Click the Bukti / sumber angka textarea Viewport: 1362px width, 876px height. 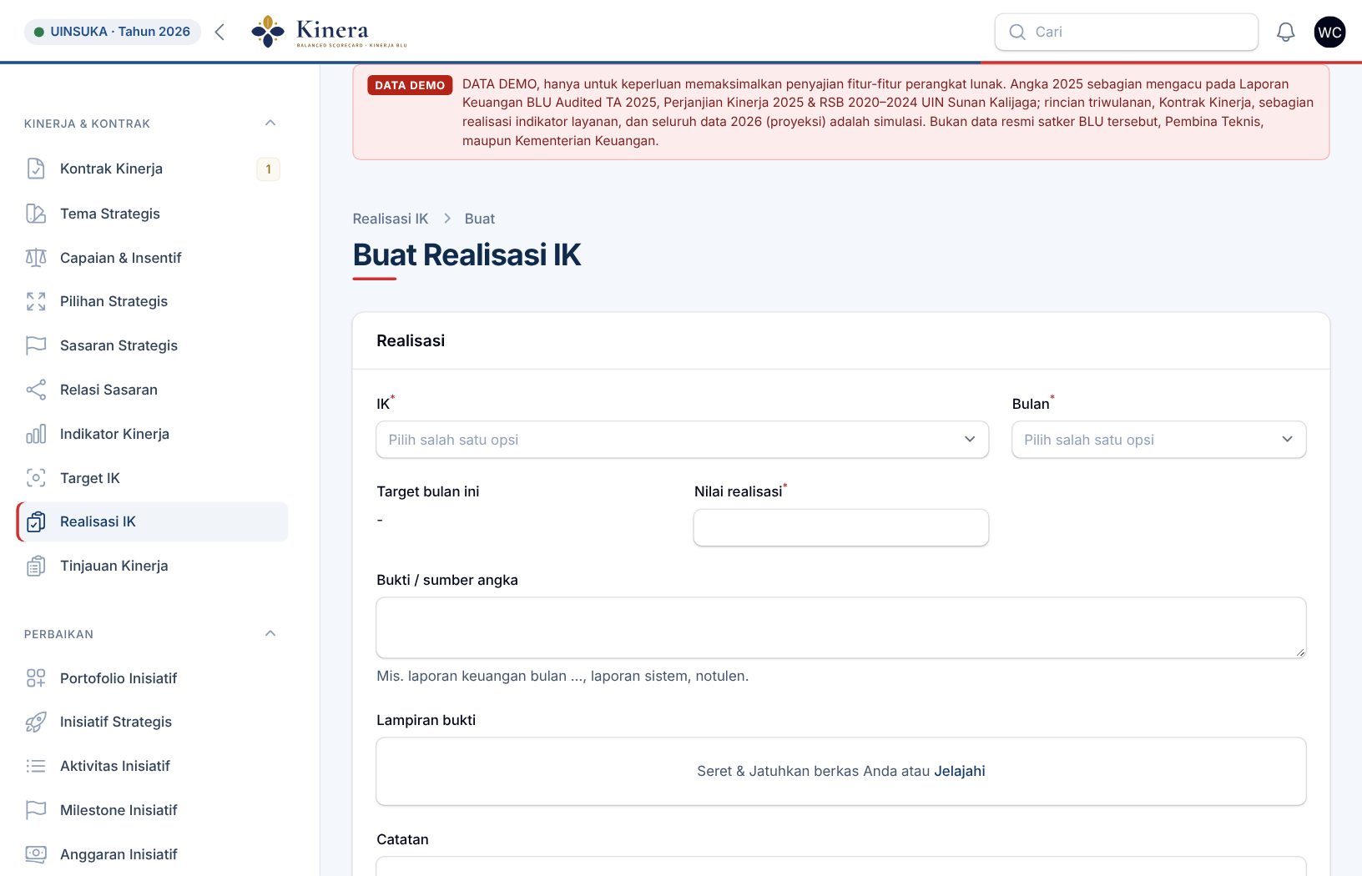tap(841, 627)
